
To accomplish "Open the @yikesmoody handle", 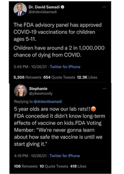I will 41,93.
